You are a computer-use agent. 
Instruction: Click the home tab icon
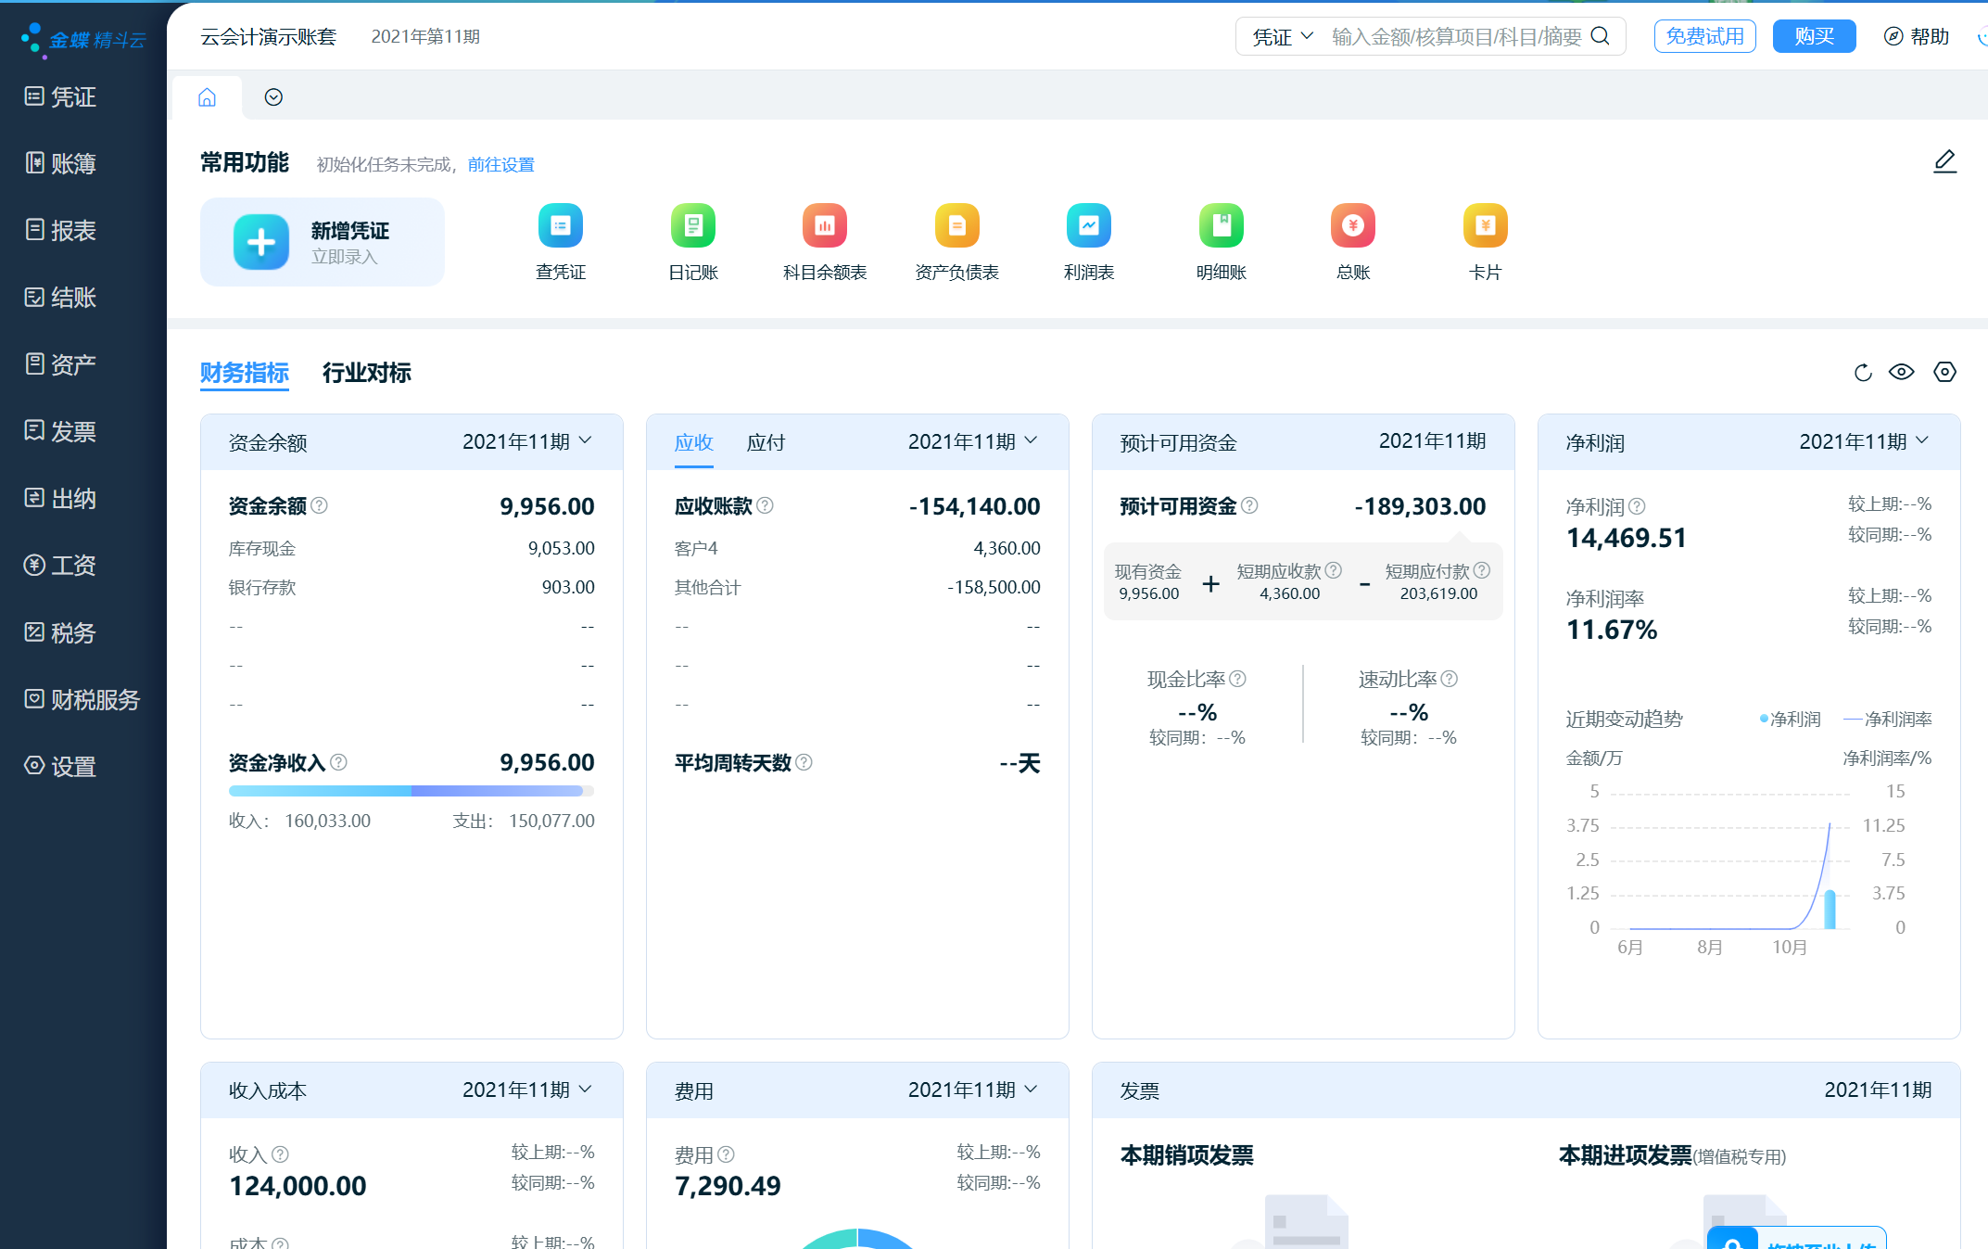(x=207, y=97)
